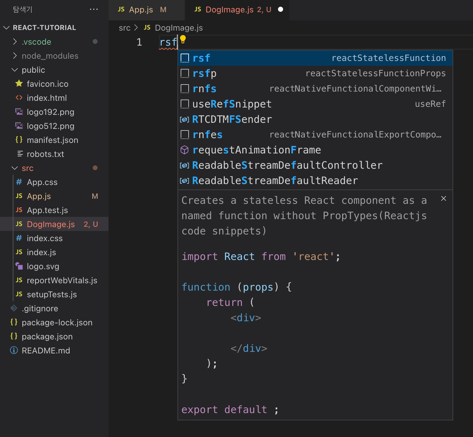Collapse the public folder
The width and height of the screenshot is (473, 437).
(x=15, y=70)
